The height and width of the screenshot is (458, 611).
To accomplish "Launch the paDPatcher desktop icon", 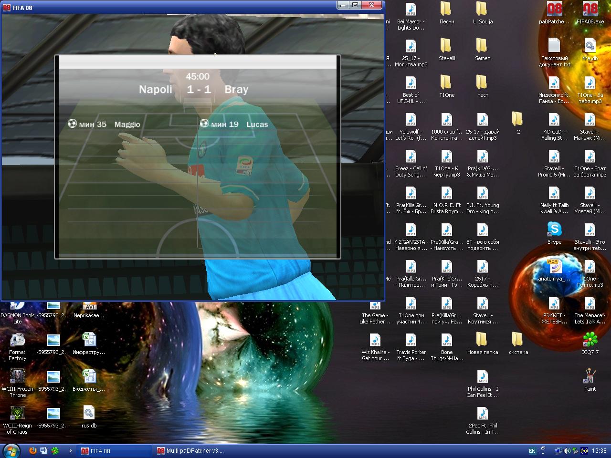I will (554, 13).
